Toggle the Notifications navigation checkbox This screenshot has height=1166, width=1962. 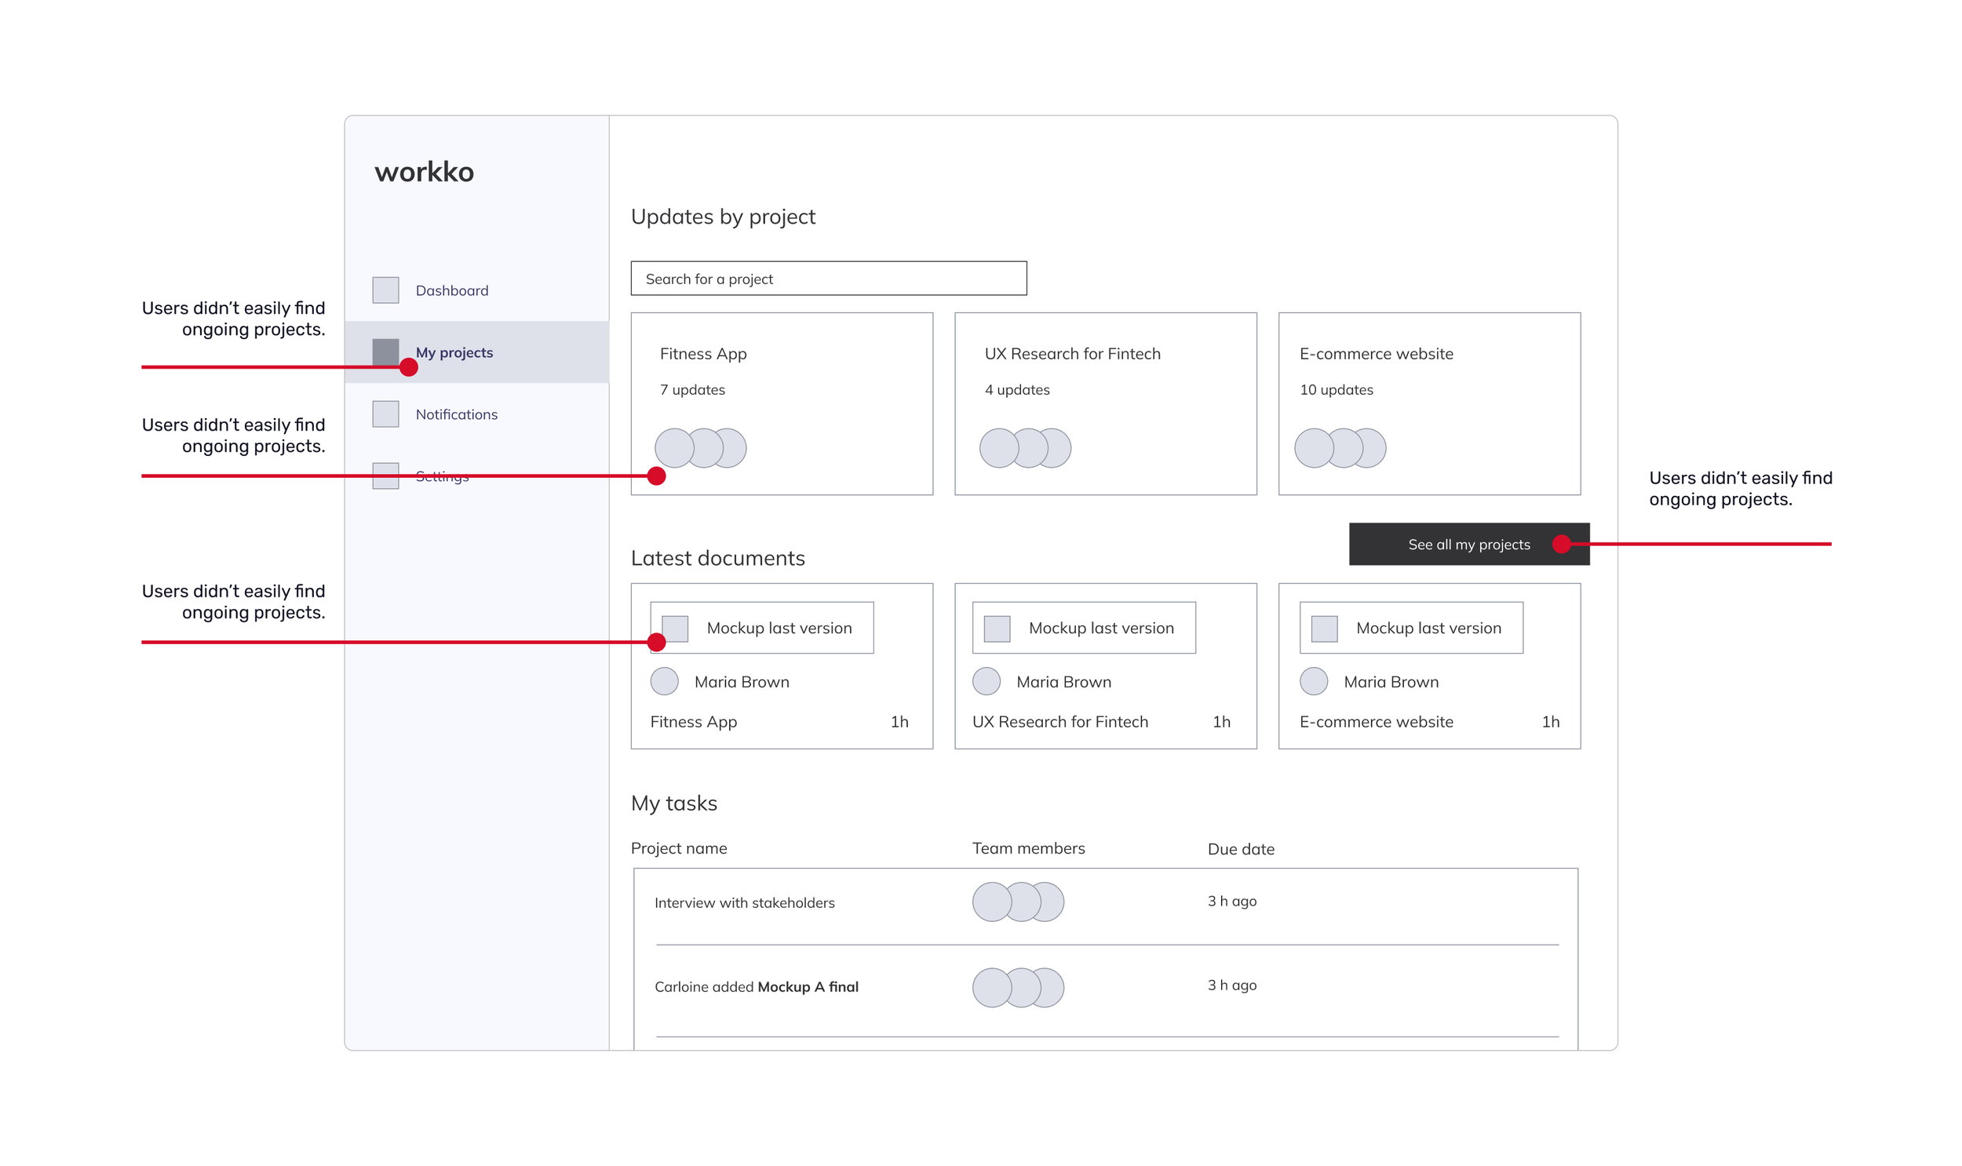386,412
